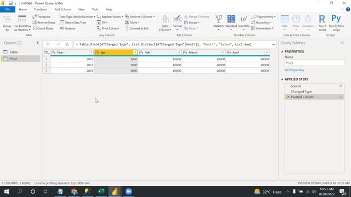Switch to the View tab
351x197 pixels.
click(x=81, y=9)
